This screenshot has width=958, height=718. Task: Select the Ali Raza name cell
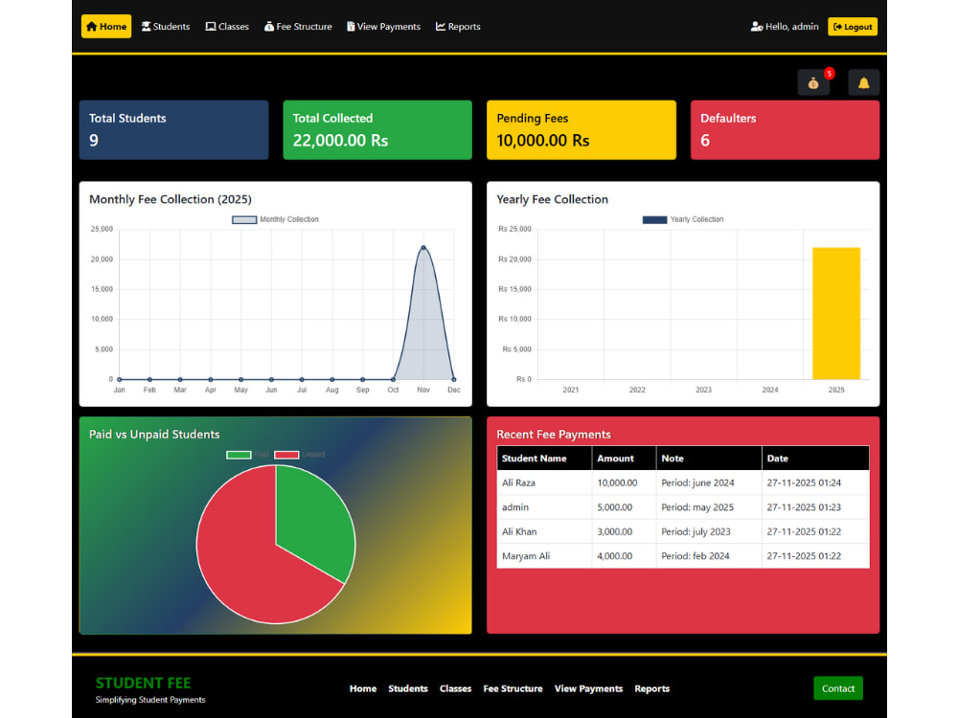[544, 482]
